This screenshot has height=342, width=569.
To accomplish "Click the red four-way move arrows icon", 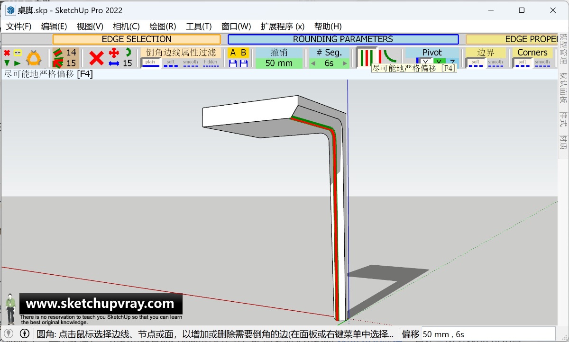I will (x=114, y=53).
